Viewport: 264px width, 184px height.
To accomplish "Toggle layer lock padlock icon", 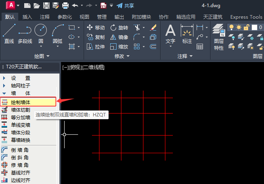I will 247,27.
